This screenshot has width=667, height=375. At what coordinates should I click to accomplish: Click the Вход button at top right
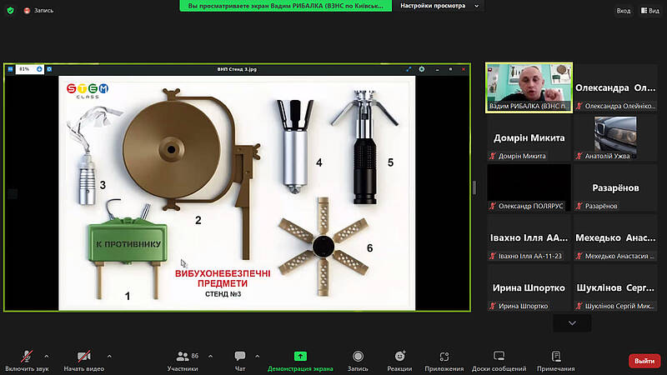click(624, 11)
